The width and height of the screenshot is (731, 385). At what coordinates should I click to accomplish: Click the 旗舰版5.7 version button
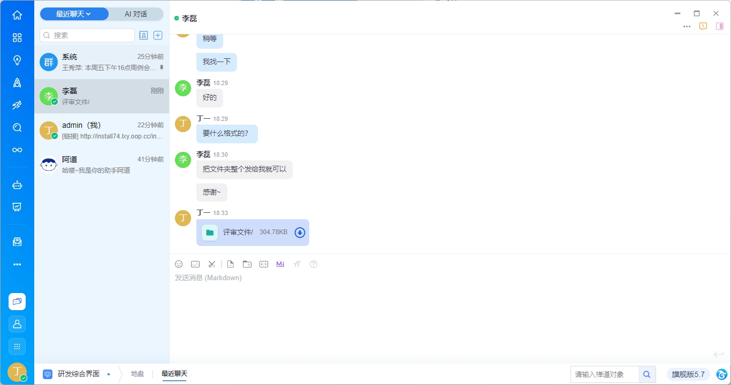tap(688, 374)
